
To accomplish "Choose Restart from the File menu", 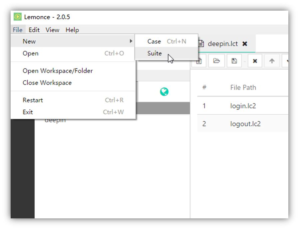I will tap(73, 100).
